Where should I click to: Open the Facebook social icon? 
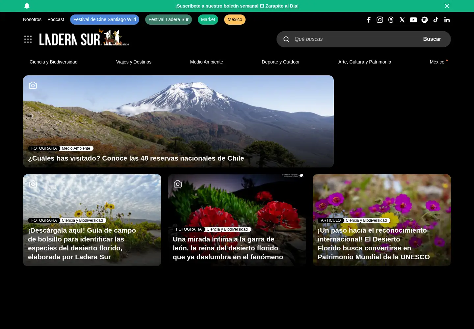pos(369,20)
